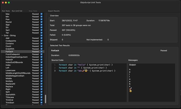
Task: Toggle the checkbox for the Titlecase test
Action: click(x=41, y=97)
